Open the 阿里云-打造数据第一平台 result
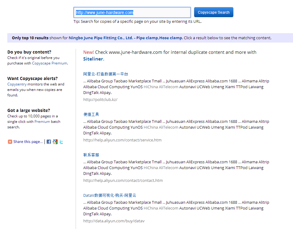Image resolution: width=293 pixels, height=229 pixels. tap(105, 74)
